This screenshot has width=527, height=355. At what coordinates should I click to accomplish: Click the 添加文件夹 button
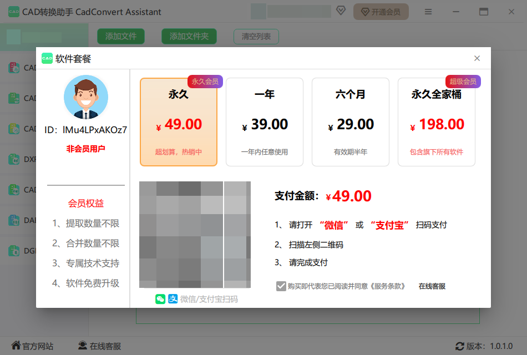[x=189, y=36]
